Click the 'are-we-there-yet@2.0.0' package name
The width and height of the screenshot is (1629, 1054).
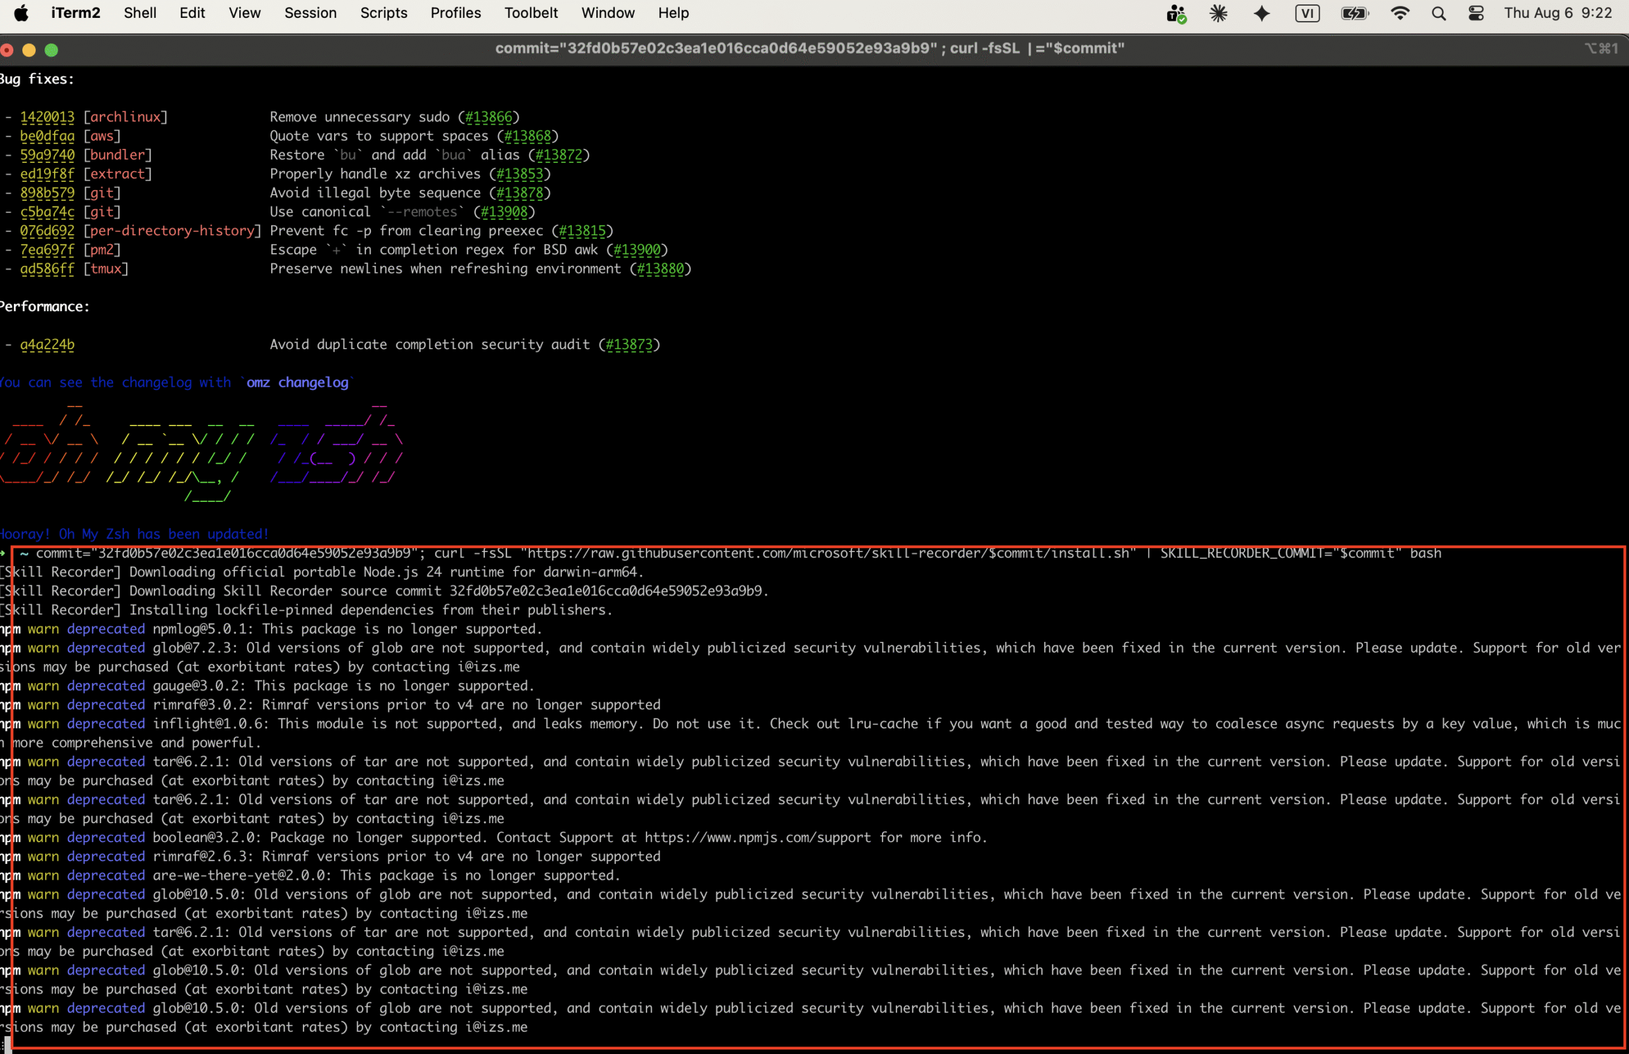(x=238, y=875)
